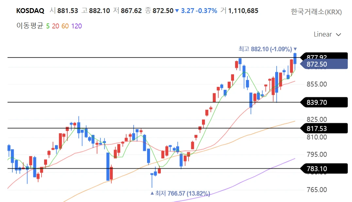Toggle the 5-day moving average line

point(48,26)
